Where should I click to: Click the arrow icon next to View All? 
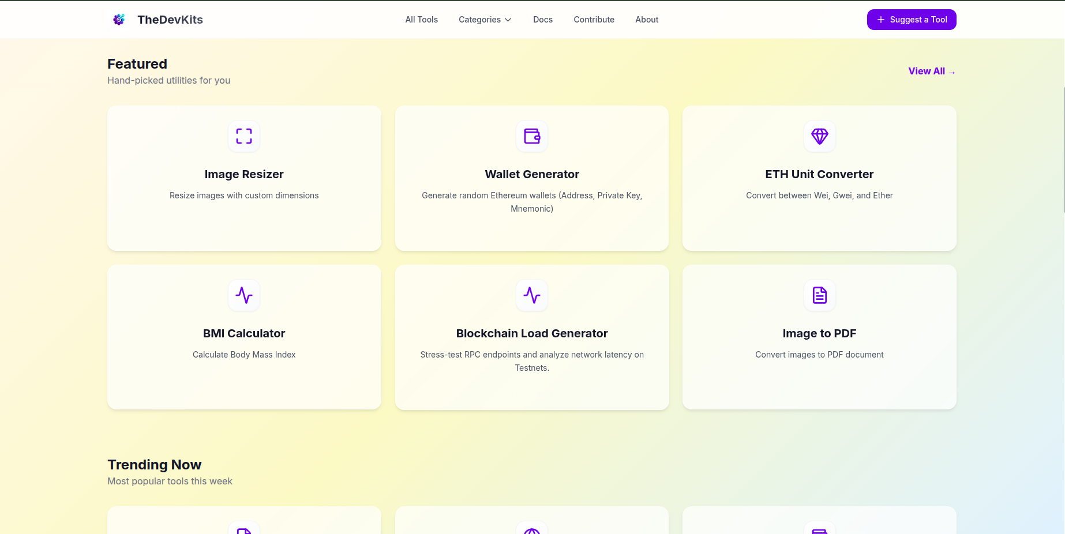tap(951, 72)
